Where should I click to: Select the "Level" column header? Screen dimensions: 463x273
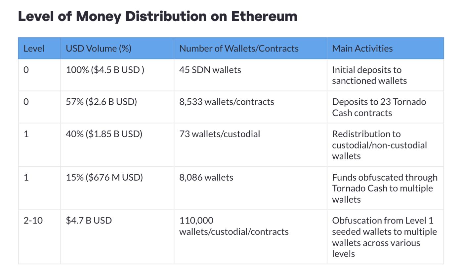click(34, 49)
